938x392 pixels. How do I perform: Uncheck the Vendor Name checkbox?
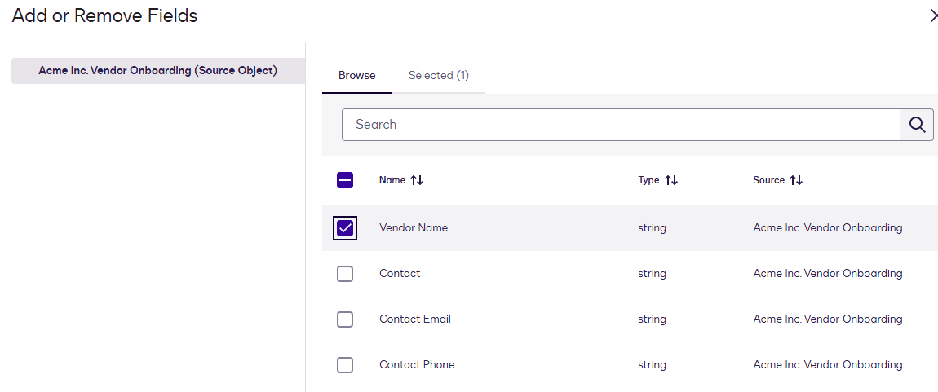345,228
